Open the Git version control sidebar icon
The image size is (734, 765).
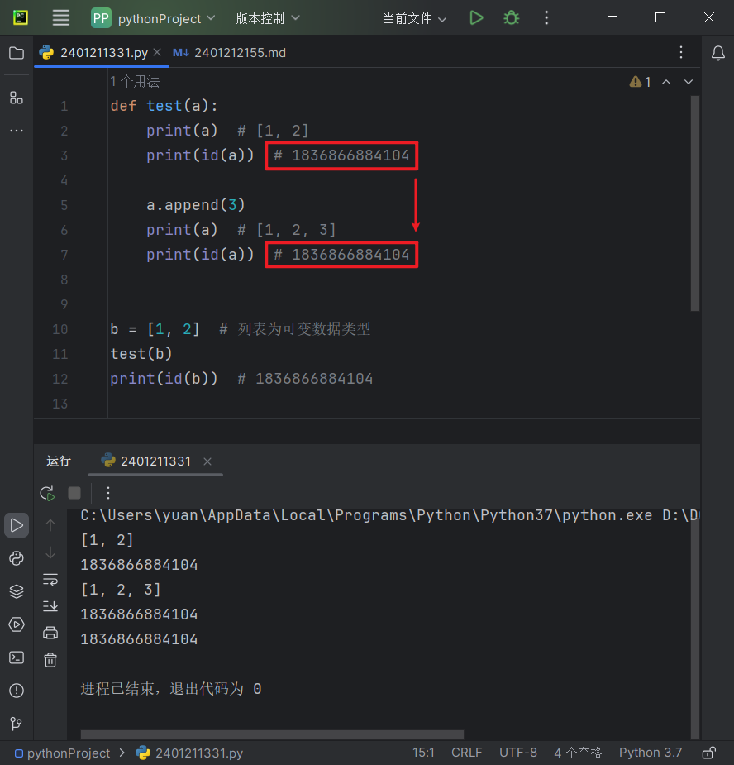[17, 724]
